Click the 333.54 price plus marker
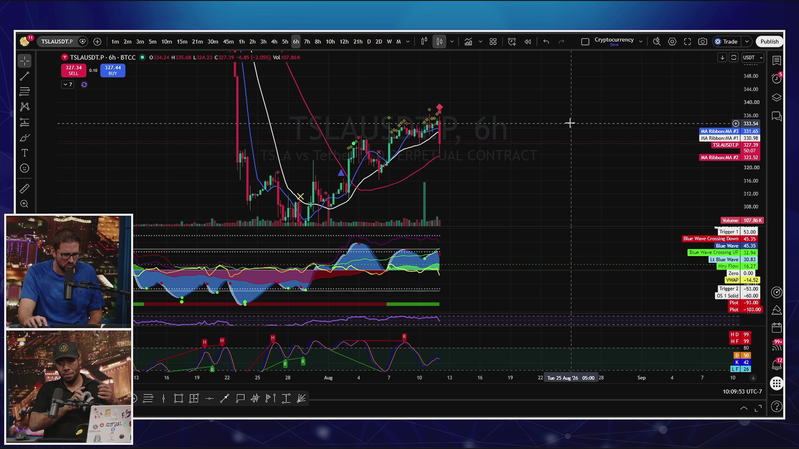 735,123
